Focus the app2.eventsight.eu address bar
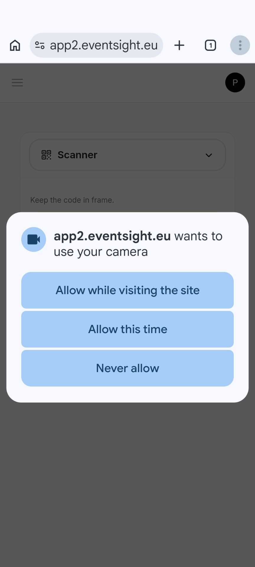 [x=104, y=45]
